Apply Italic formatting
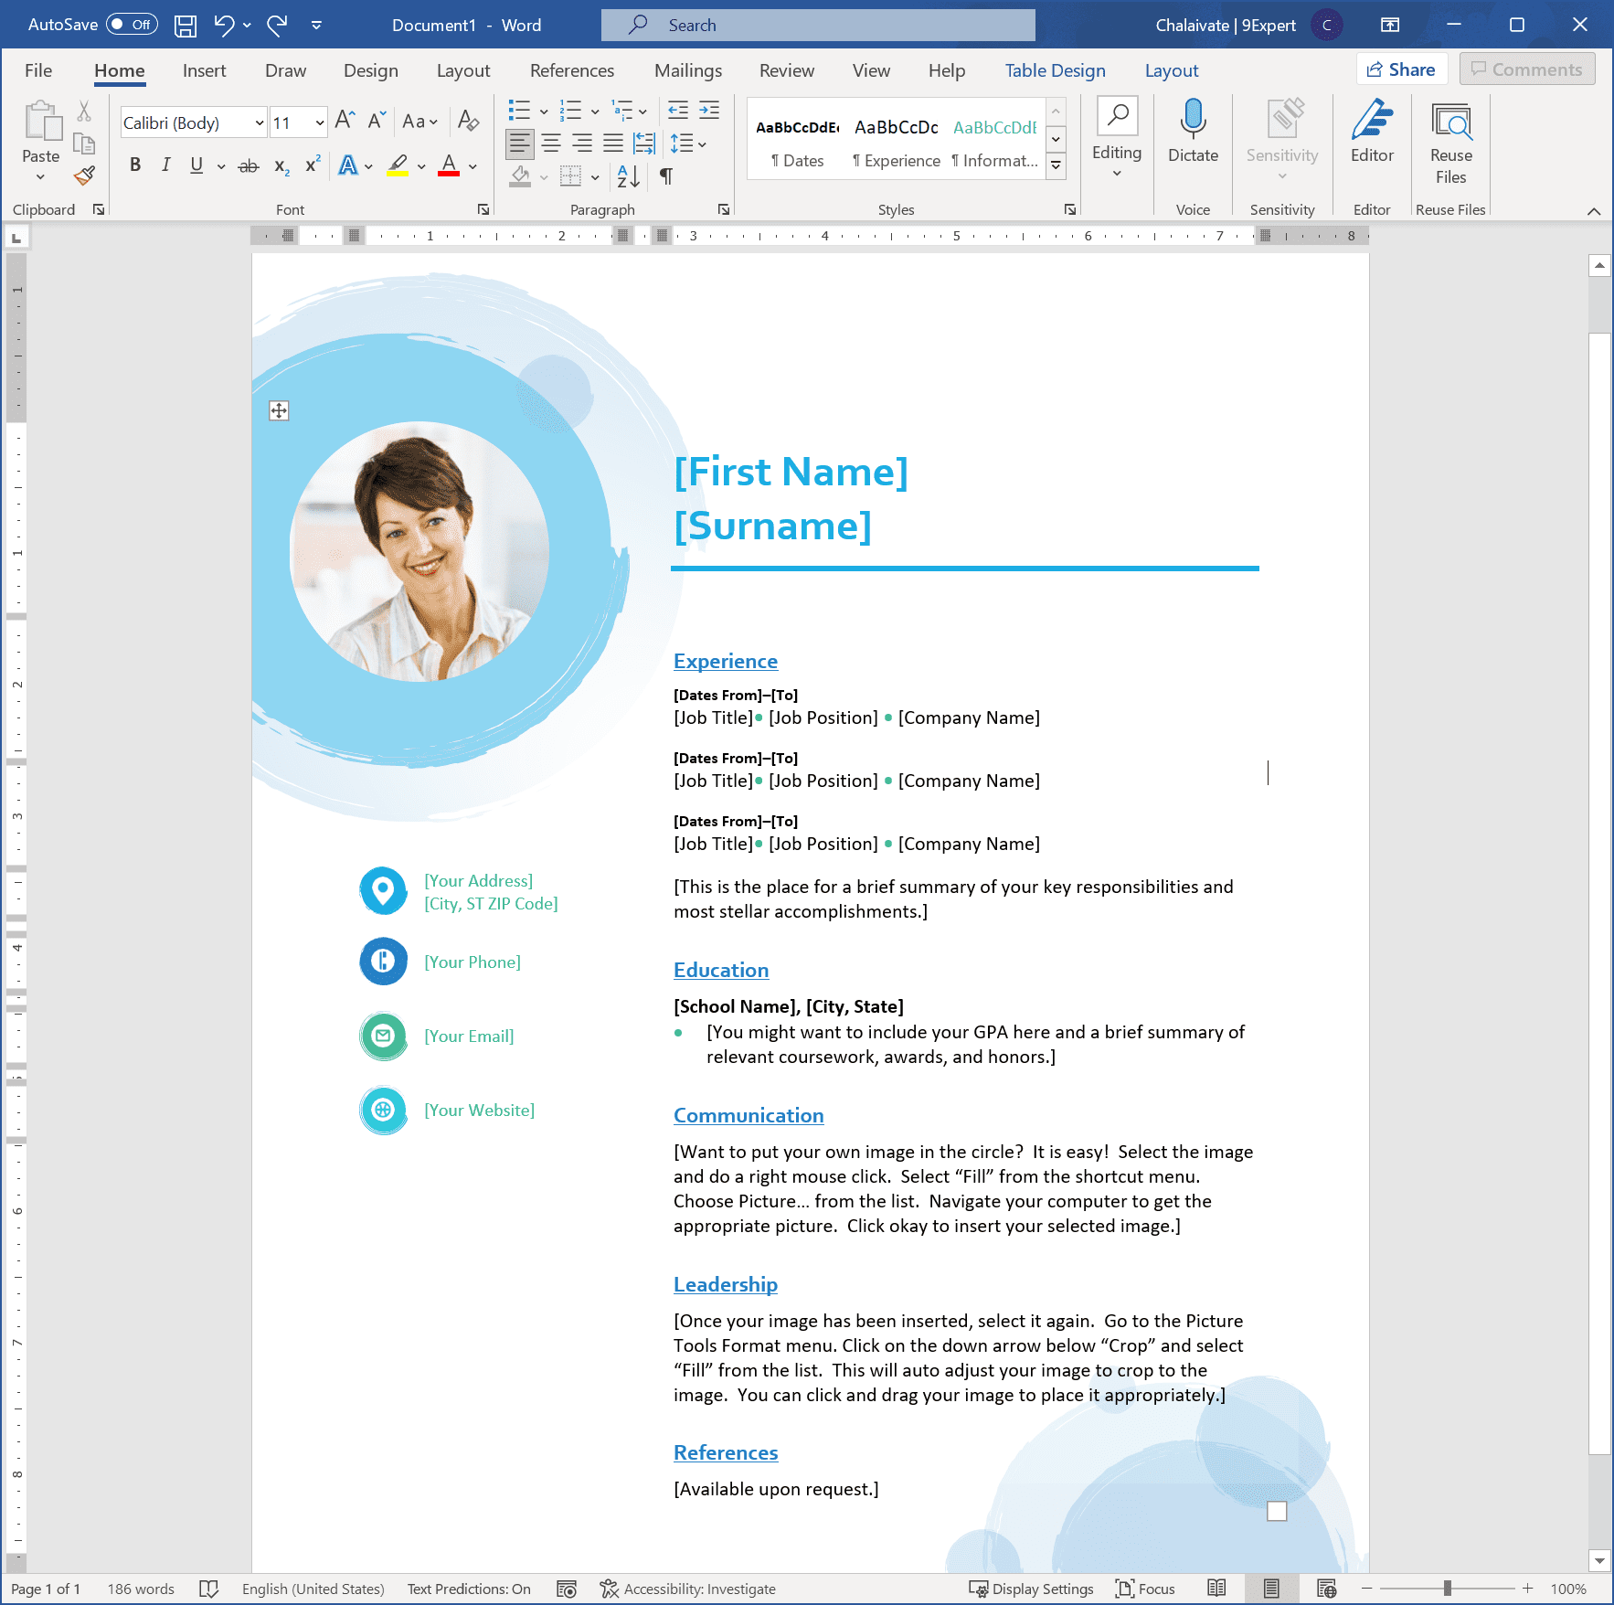This screenshot has height=1605, width=1614. point(166,165)
